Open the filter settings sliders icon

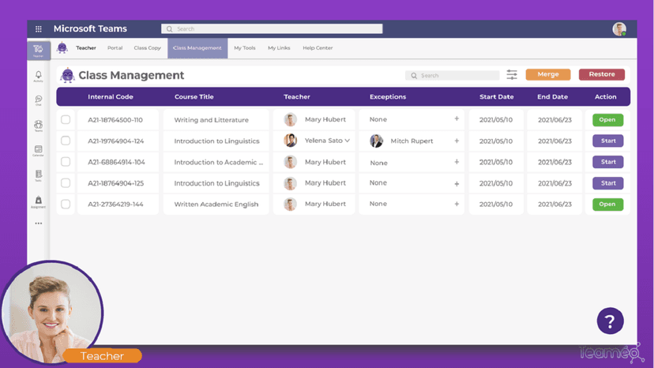click(512, 75)
